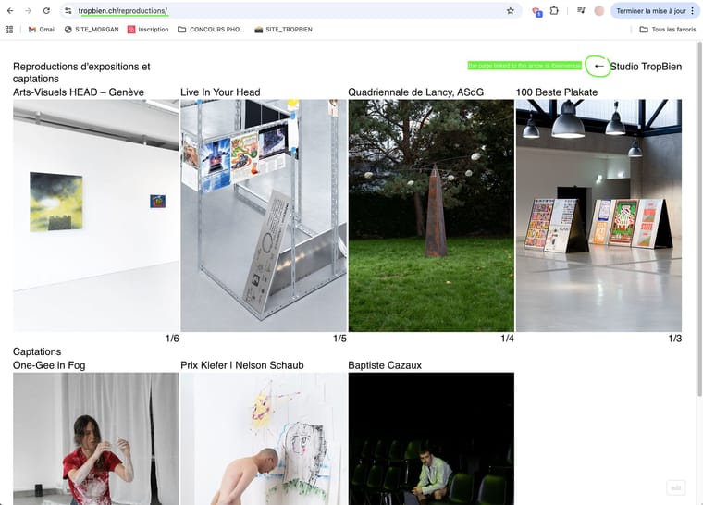
Task: Open the media control icon in toolbar
Action: (x=580, y=11)
